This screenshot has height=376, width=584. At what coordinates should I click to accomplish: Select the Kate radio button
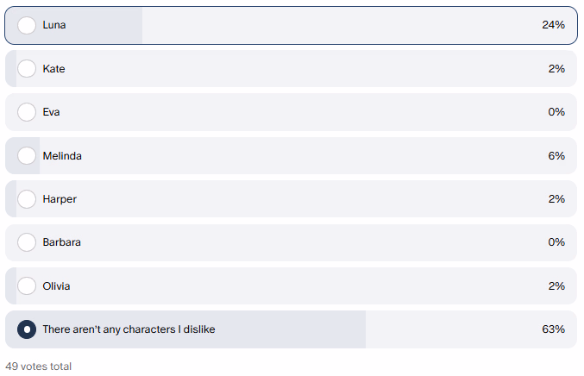(x=27, y=69)
